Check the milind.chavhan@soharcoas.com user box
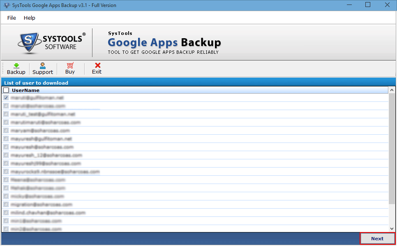 coord(6,213)
